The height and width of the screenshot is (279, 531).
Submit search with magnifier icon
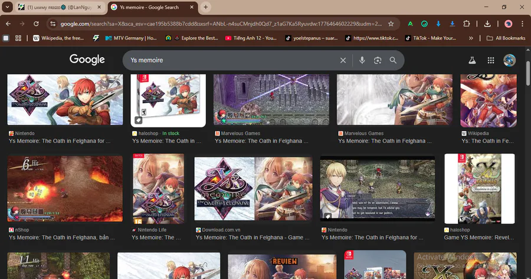[x=393, y=60]
